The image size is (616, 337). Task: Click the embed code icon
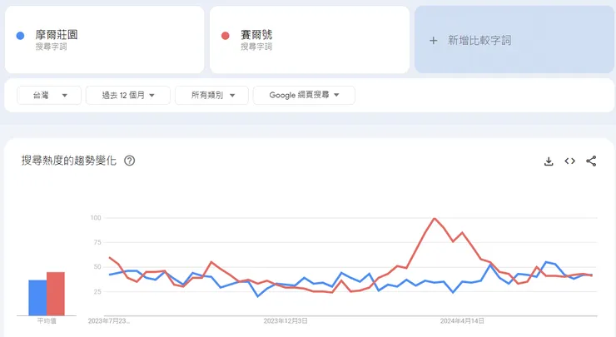(570, 161)
